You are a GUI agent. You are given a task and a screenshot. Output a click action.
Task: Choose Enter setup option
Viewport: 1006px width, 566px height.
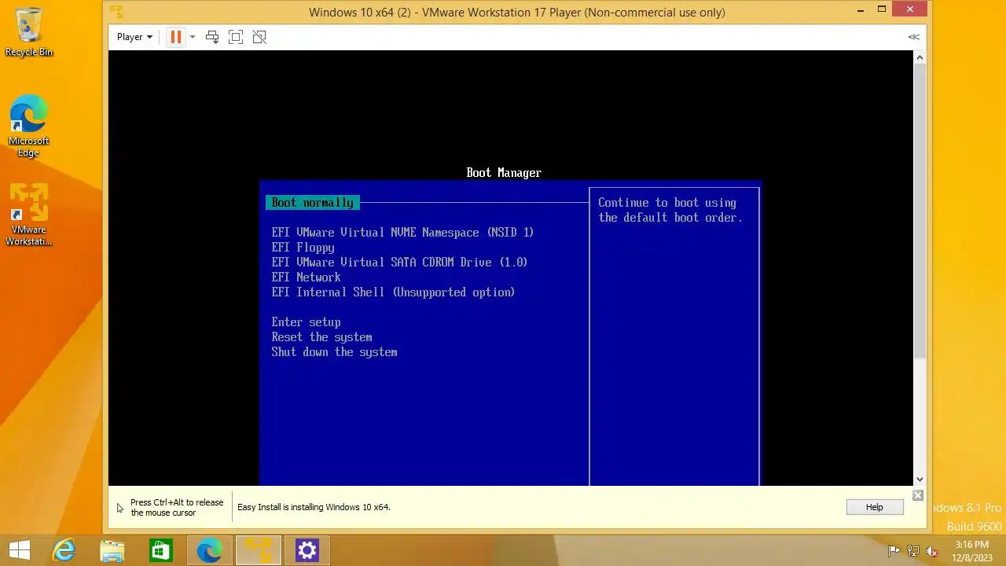pos(306,322)
